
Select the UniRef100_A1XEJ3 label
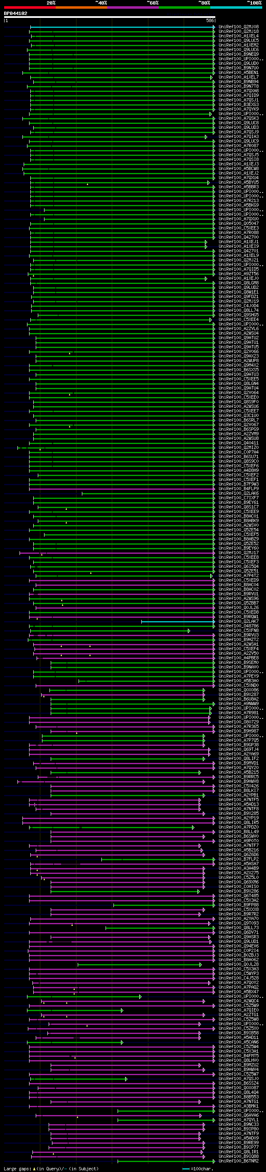click(239, 164)
